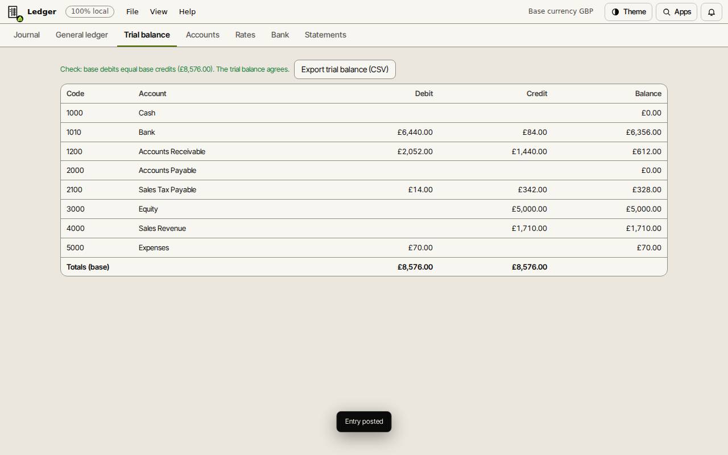This screenshot has width=728, height=455.
Task: Switch to the Journal tab
Action: [x=27, y=35]
